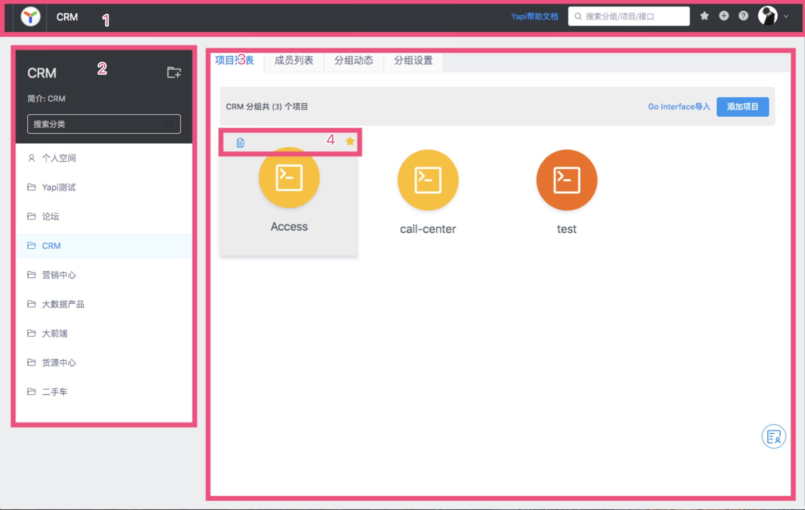Click the call-center project name
This screenshot has width=805, height=510.
pyautogui.click(x=428, y=229)
